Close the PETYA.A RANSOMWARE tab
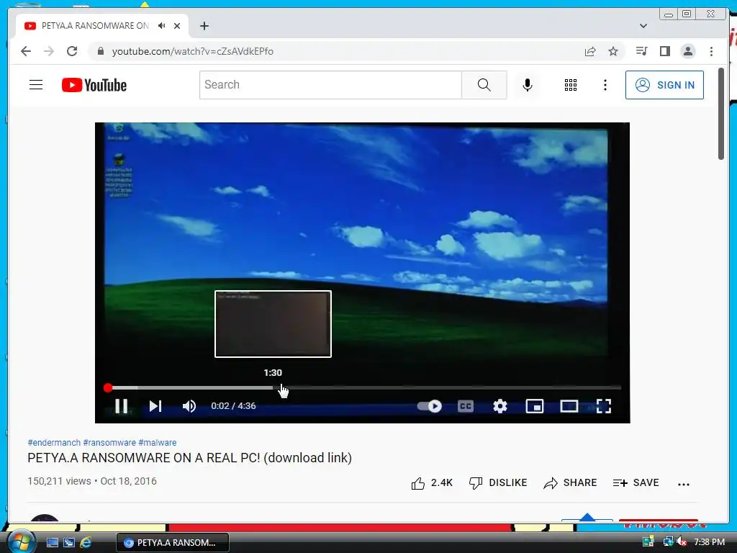The height and width of the screenshot is (553, 737). click(177, 26)
